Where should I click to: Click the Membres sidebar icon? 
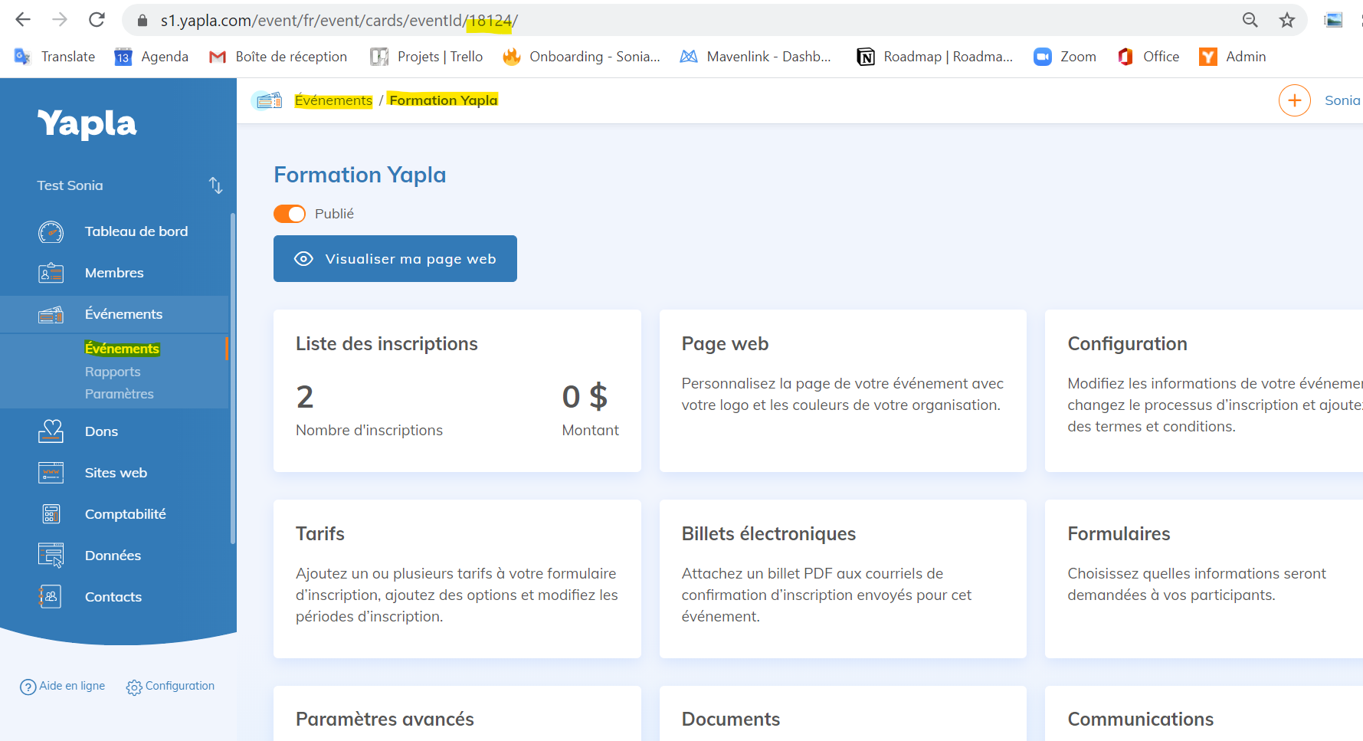(x=51, y=273)
